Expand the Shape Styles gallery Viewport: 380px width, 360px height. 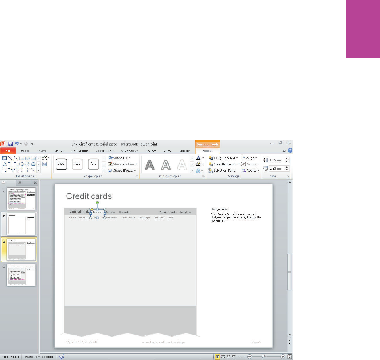tap(104, 170)
